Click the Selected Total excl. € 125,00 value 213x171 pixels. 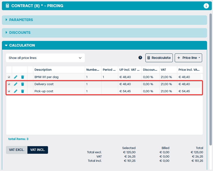tap(129, 152)
